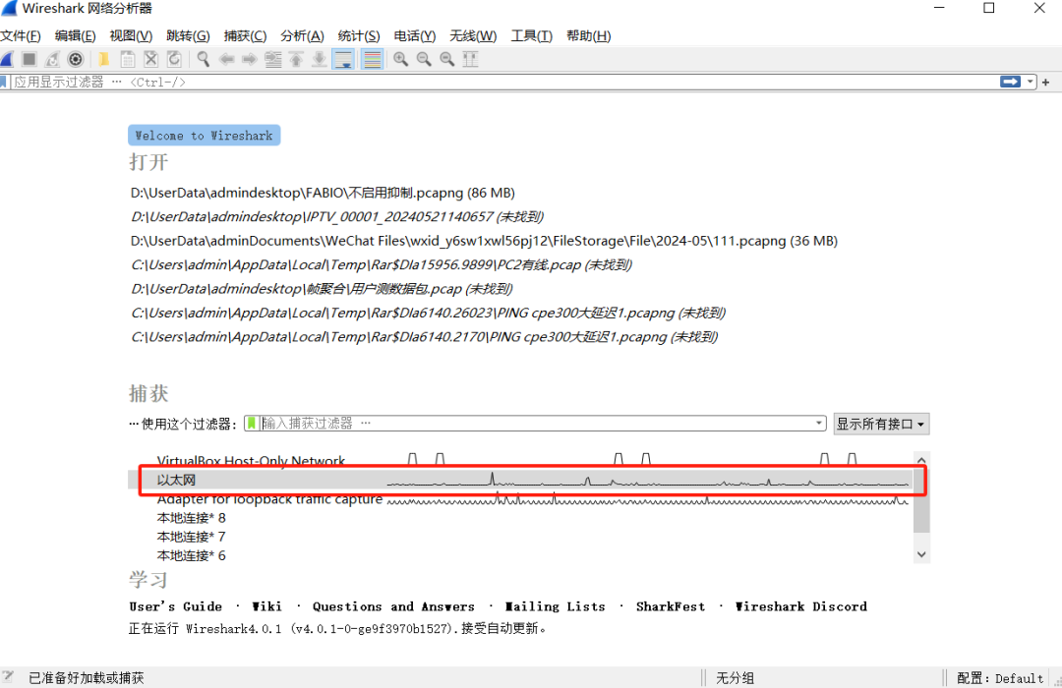
Task: Open 工具 menu
Action: tap(532, 36)
